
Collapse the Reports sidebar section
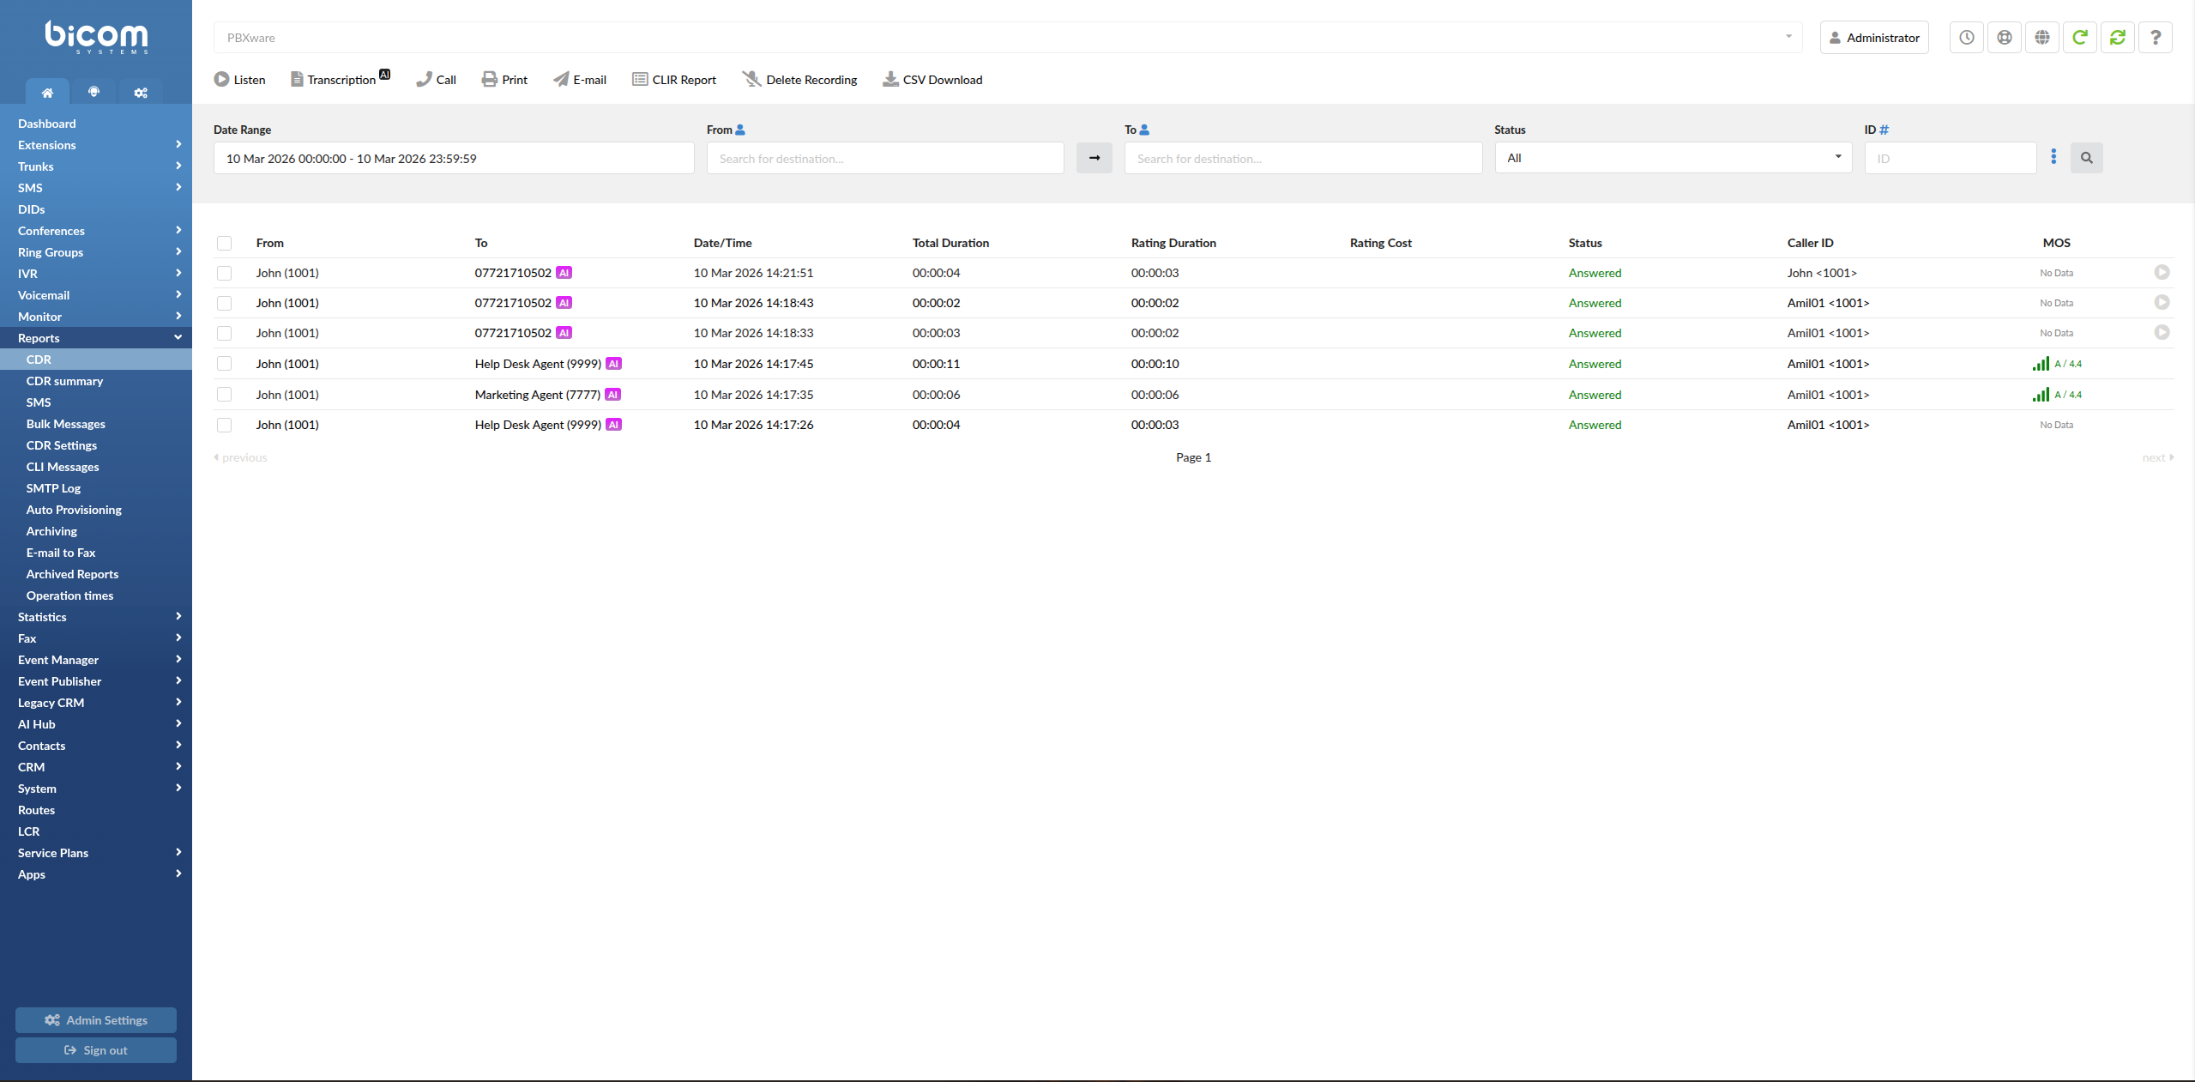pyautogui.click(x=96, y=338)
